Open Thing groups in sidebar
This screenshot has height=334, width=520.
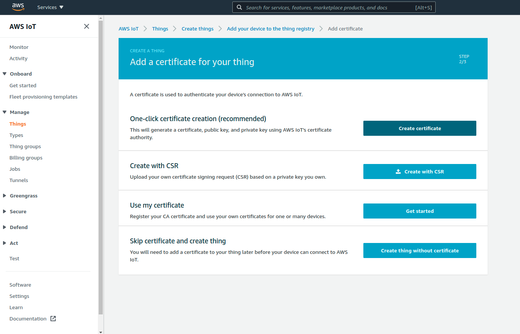point(25,146)
